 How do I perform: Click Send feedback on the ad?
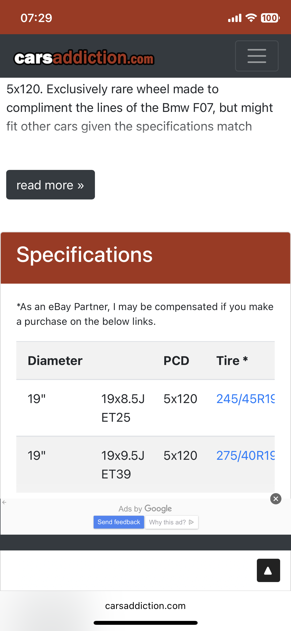point(119,522)
